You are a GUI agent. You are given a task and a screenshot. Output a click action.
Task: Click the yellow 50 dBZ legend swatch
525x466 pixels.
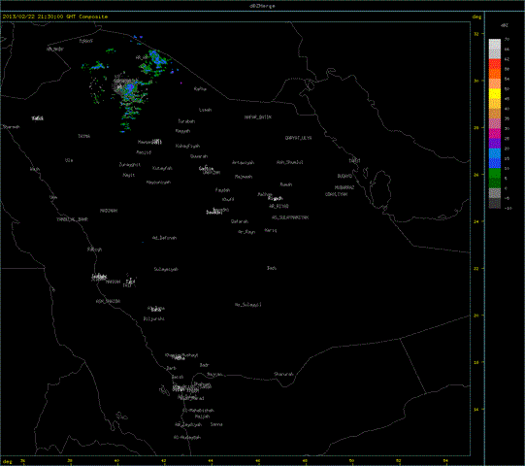point(495,93)
